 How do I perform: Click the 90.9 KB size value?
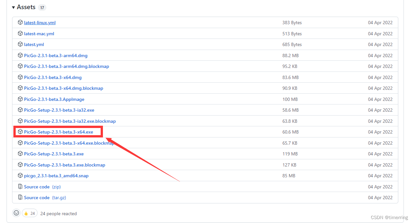[x=290, y=88]
